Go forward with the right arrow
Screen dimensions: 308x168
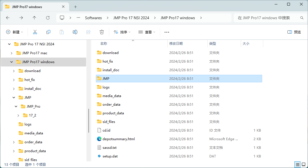click(21, 18)
